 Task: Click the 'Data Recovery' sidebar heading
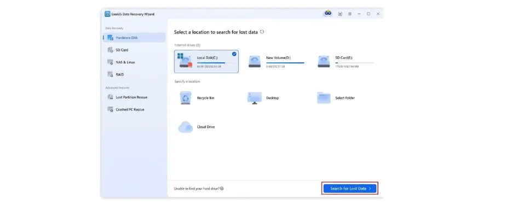tap(114, 28)
